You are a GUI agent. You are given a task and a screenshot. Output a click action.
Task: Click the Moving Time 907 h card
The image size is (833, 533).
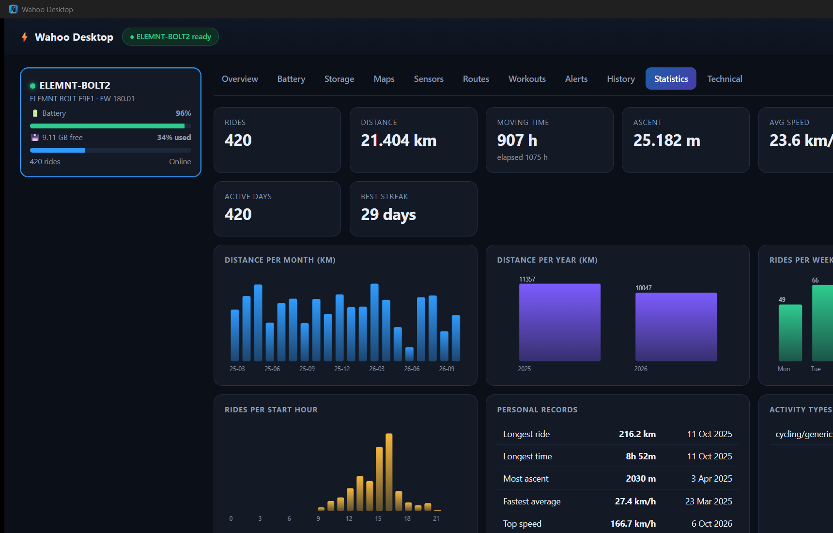point(549,140)
